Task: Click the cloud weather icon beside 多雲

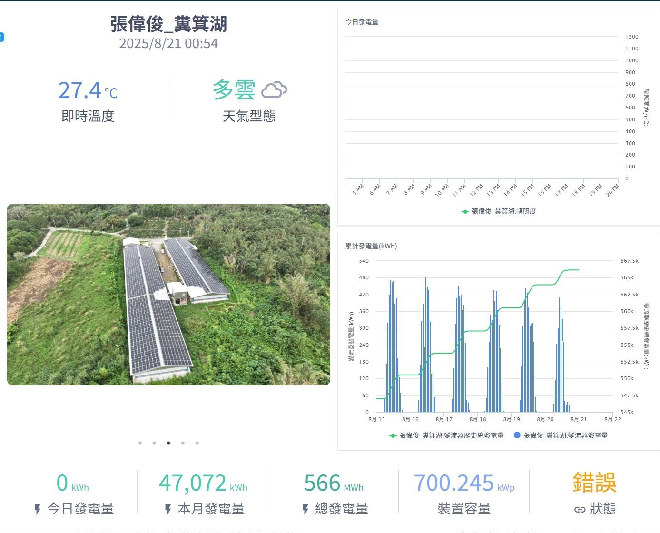Action: click(x=275, y=89)
